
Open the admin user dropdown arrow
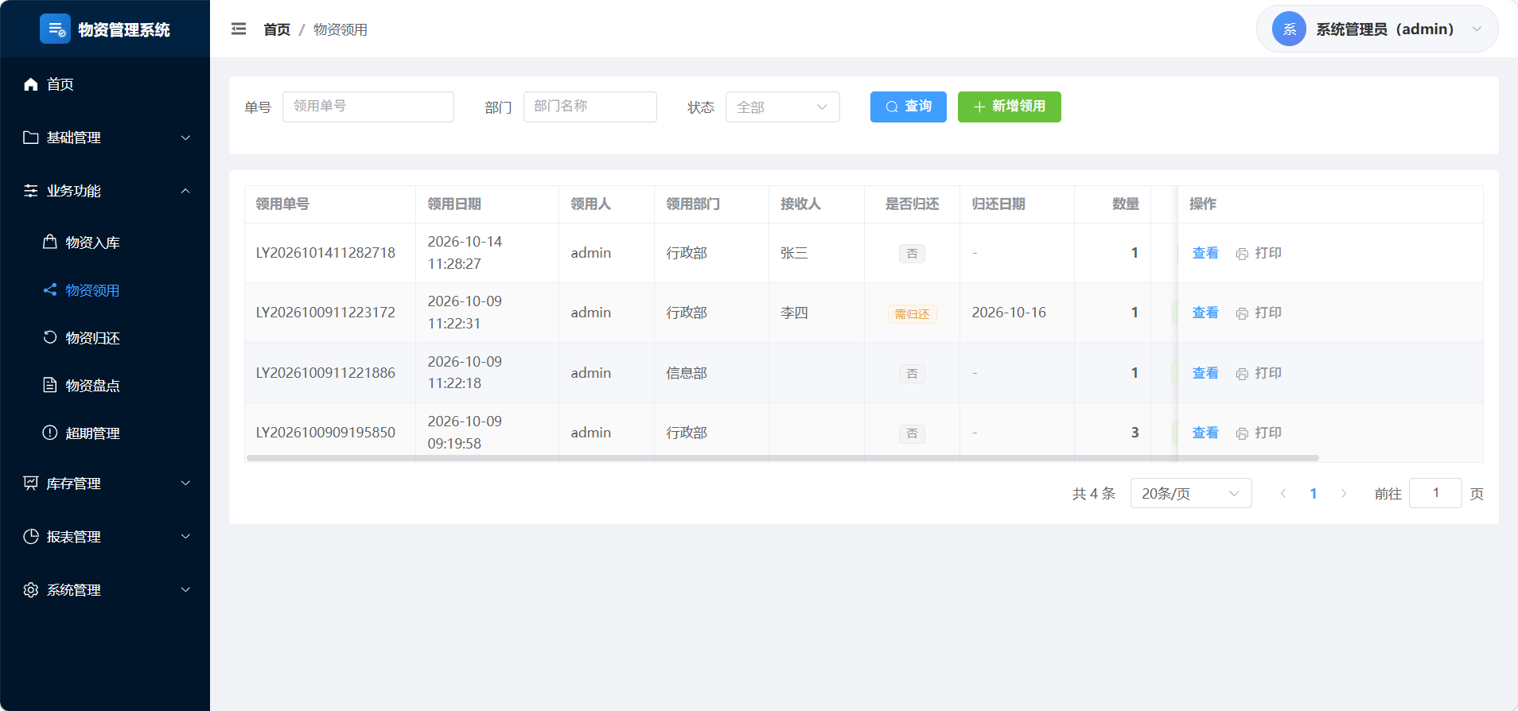(1477, 29)
